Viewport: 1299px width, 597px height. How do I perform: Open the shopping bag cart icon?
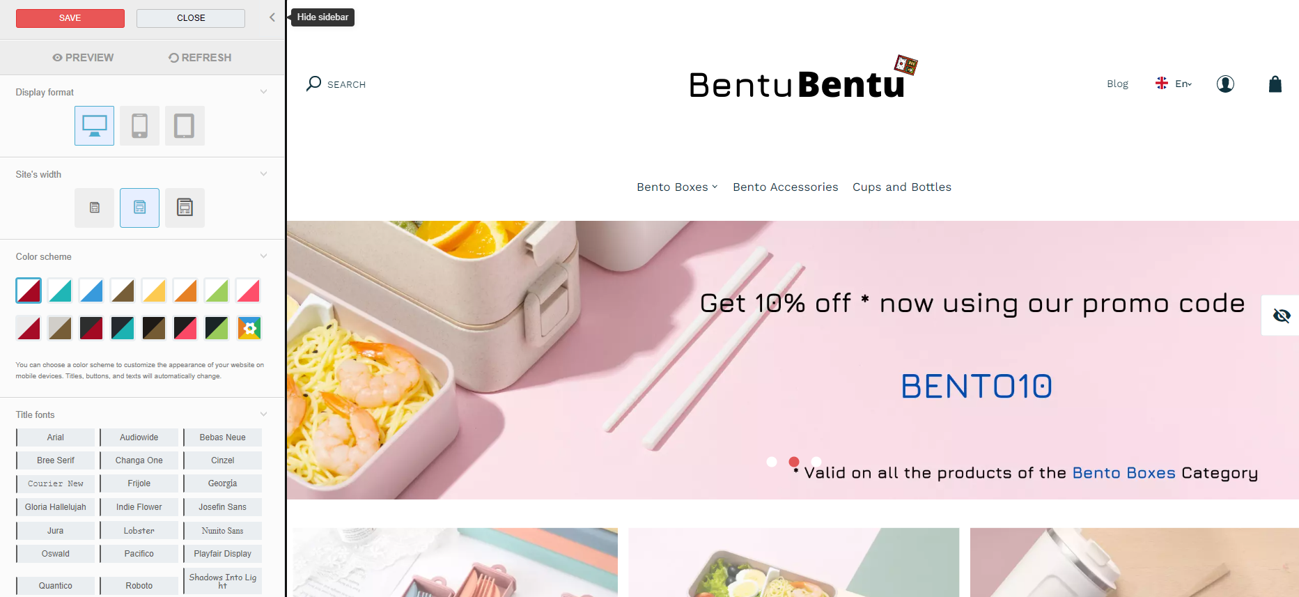1275,84
